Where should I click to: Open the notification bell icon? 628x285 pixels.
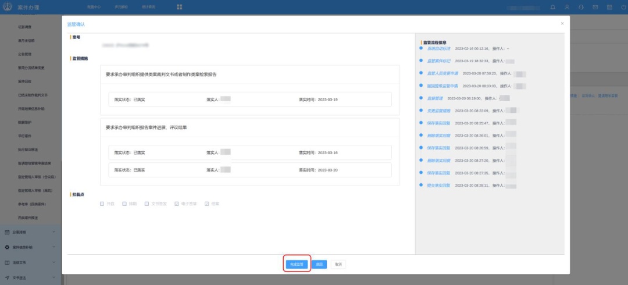coord(552,7)
